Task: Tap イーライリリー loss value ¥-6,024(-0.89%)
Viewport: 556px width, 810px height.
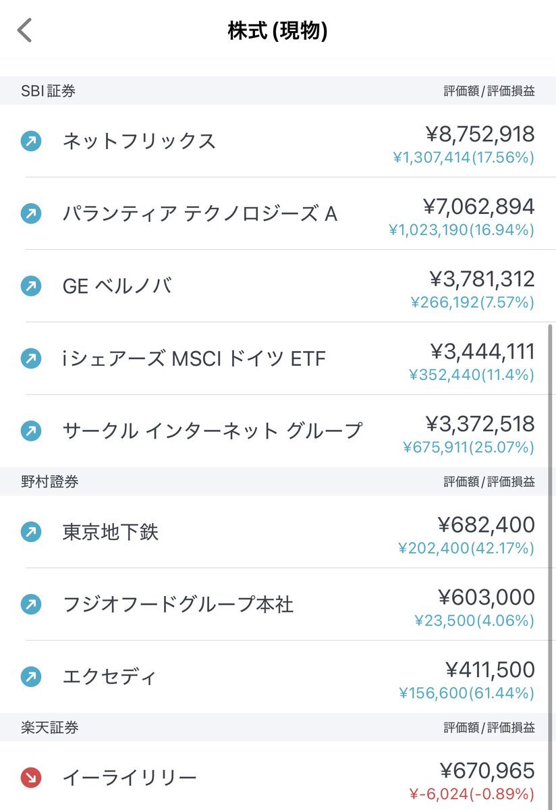Action: (x=472, y=794)
